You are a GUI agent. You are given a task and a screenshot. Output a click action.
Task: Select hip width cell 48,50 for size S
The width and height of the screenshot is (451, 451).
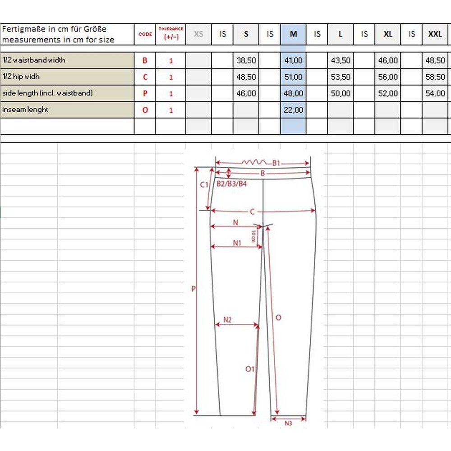[246, 77]
